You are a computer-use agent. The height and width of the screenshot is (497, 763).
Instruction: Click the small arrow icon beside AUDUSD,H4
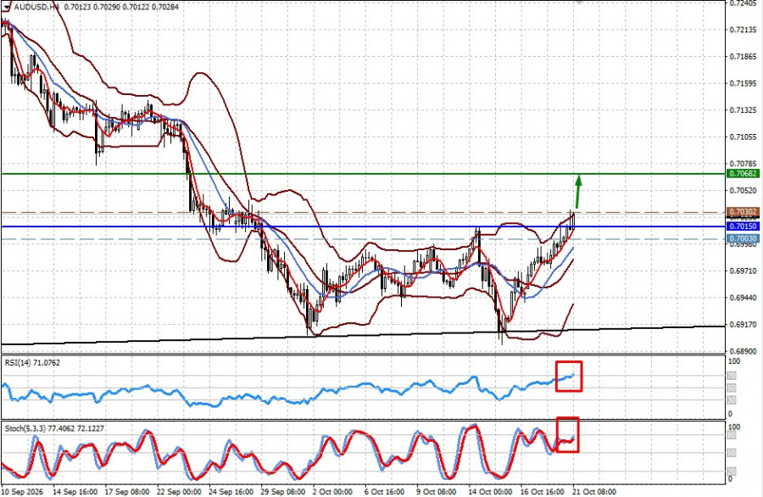tap(6, 7)
